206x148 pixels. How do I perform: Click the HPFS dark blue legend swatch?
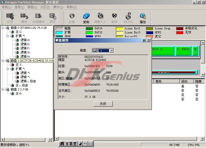click(150, 33)
